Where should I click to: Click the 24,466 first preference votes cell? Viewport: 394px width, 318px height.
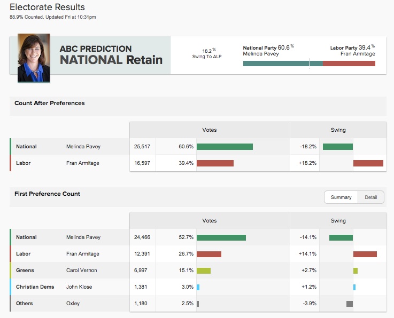point(142,237)
